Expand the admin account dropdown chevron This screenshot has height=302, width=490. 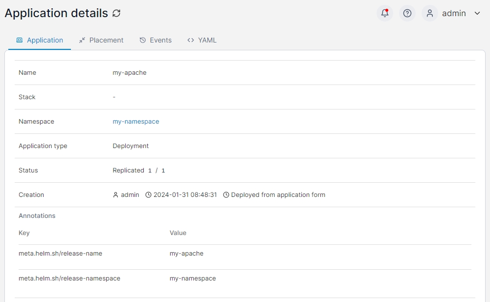click(x=477, y=13)
